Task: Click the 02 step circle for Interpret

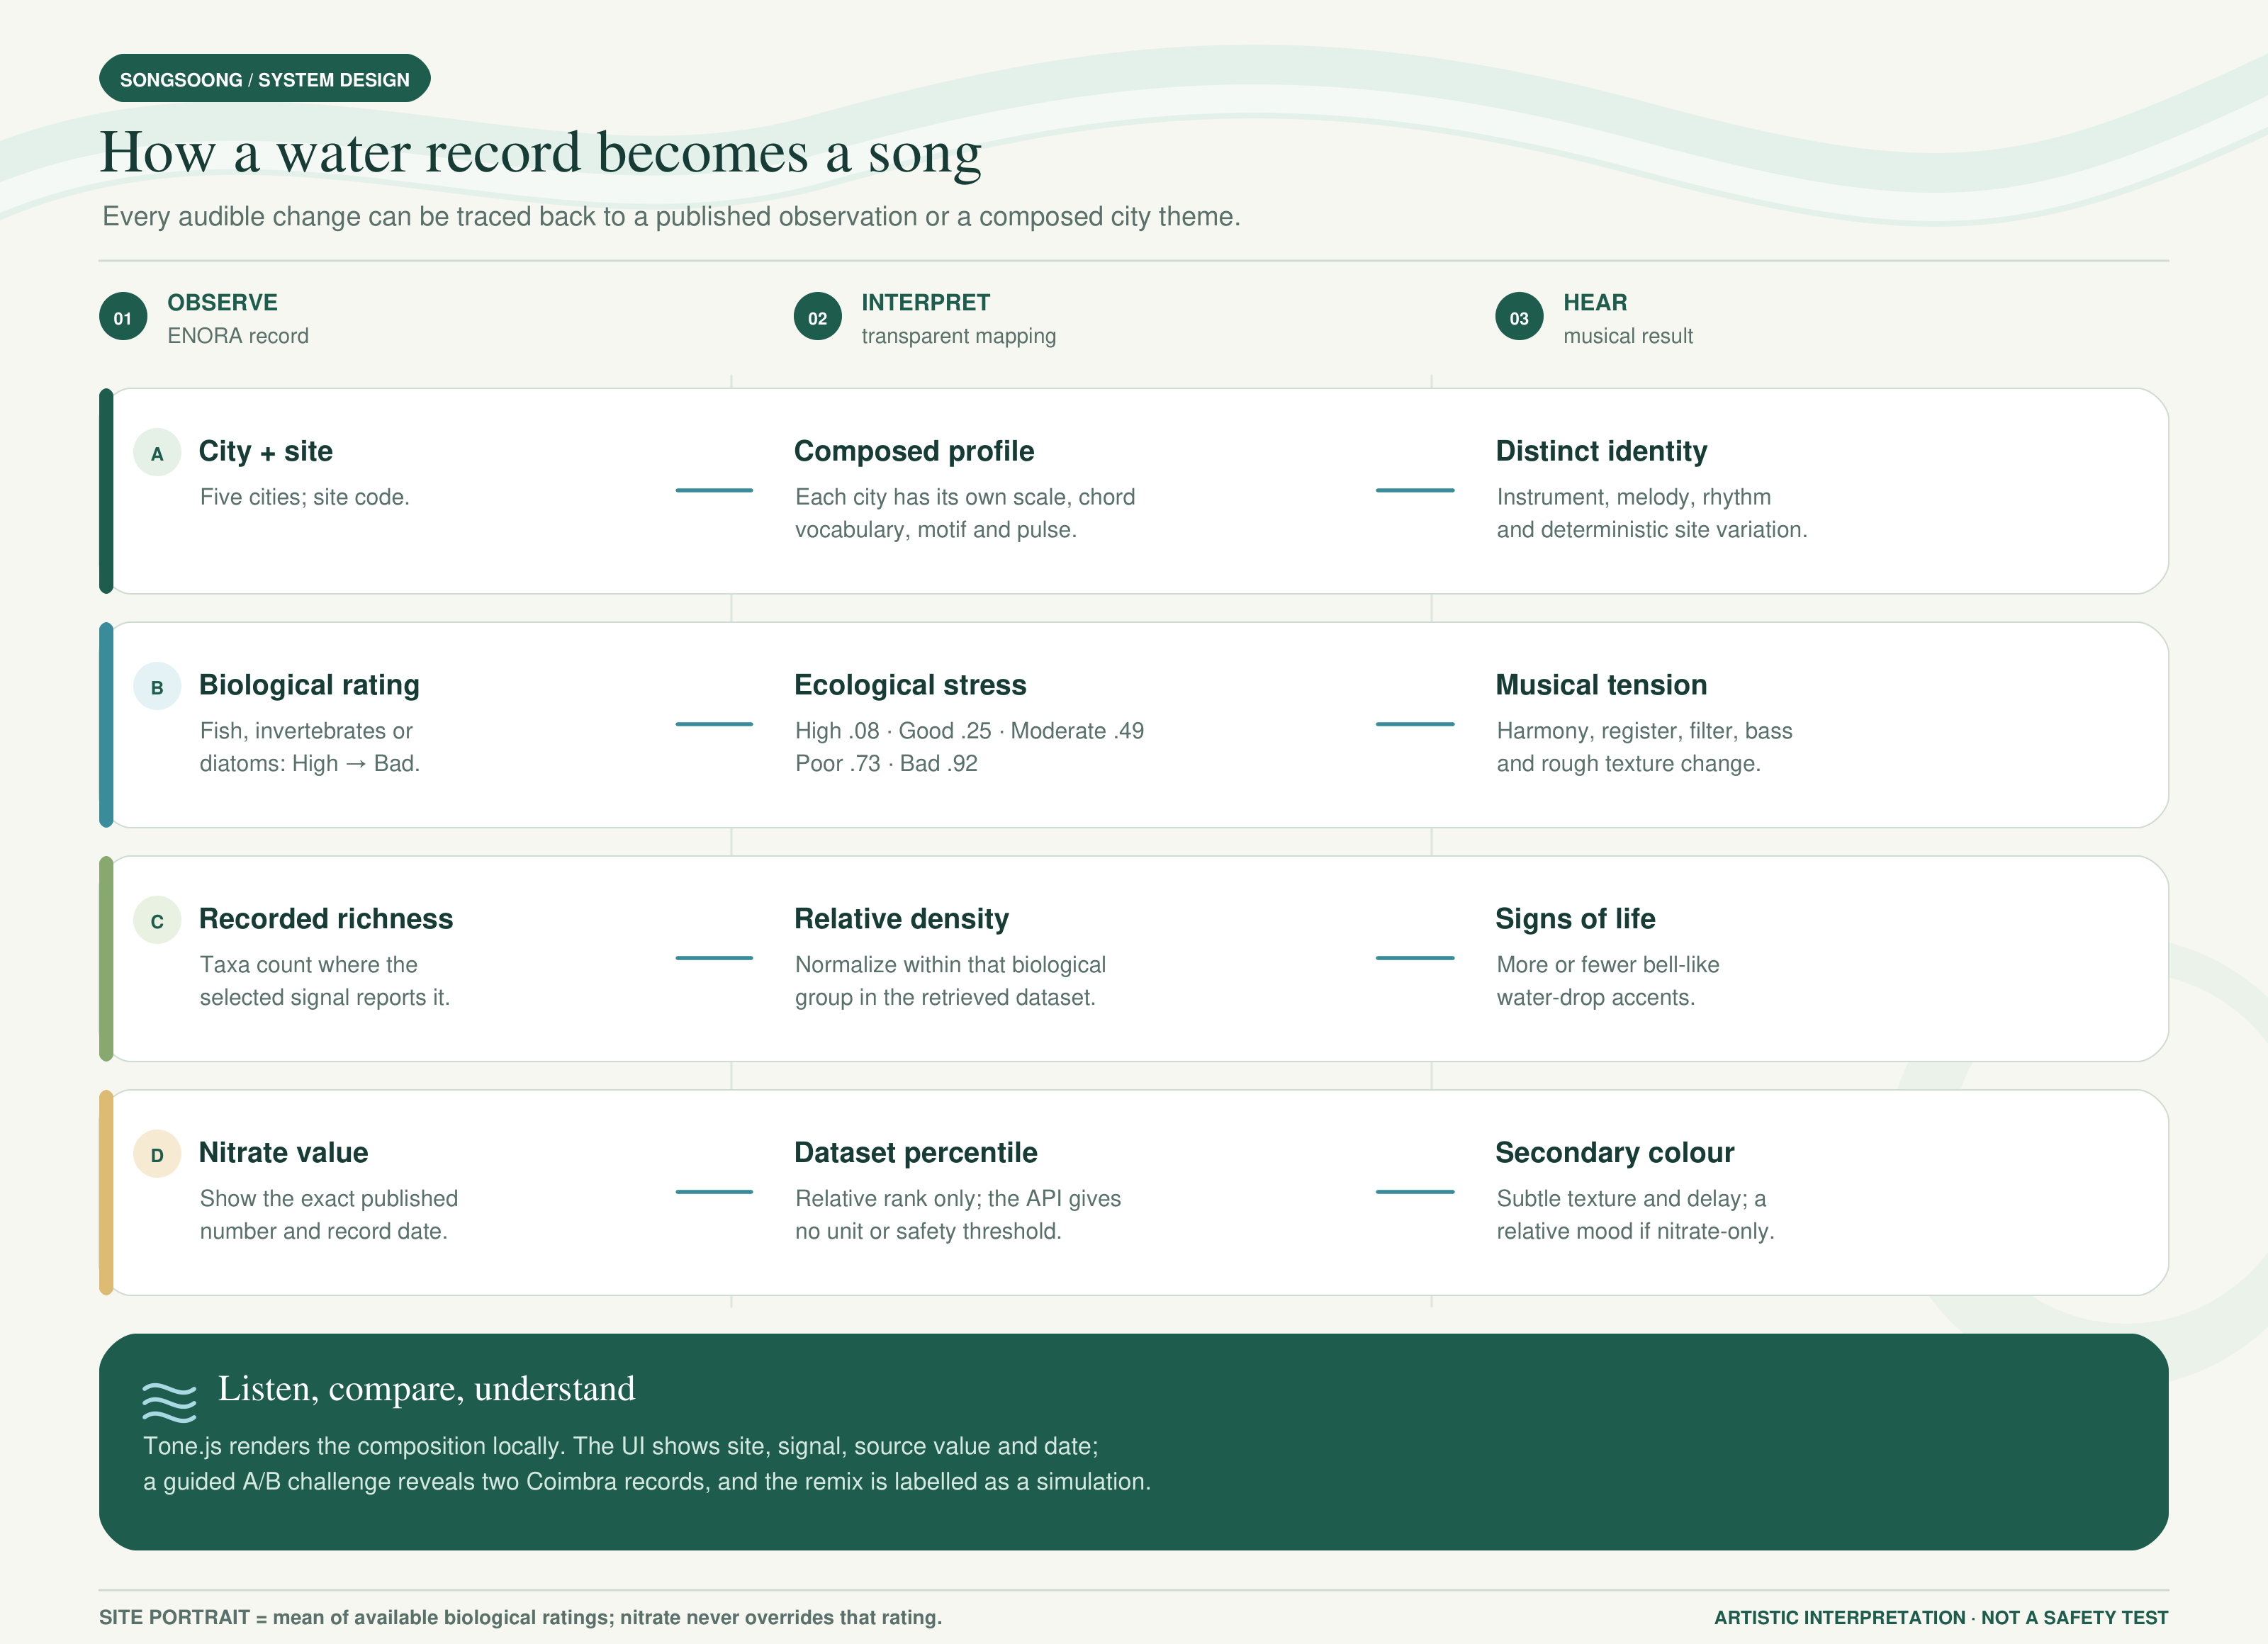Action: tap(817, 317)
